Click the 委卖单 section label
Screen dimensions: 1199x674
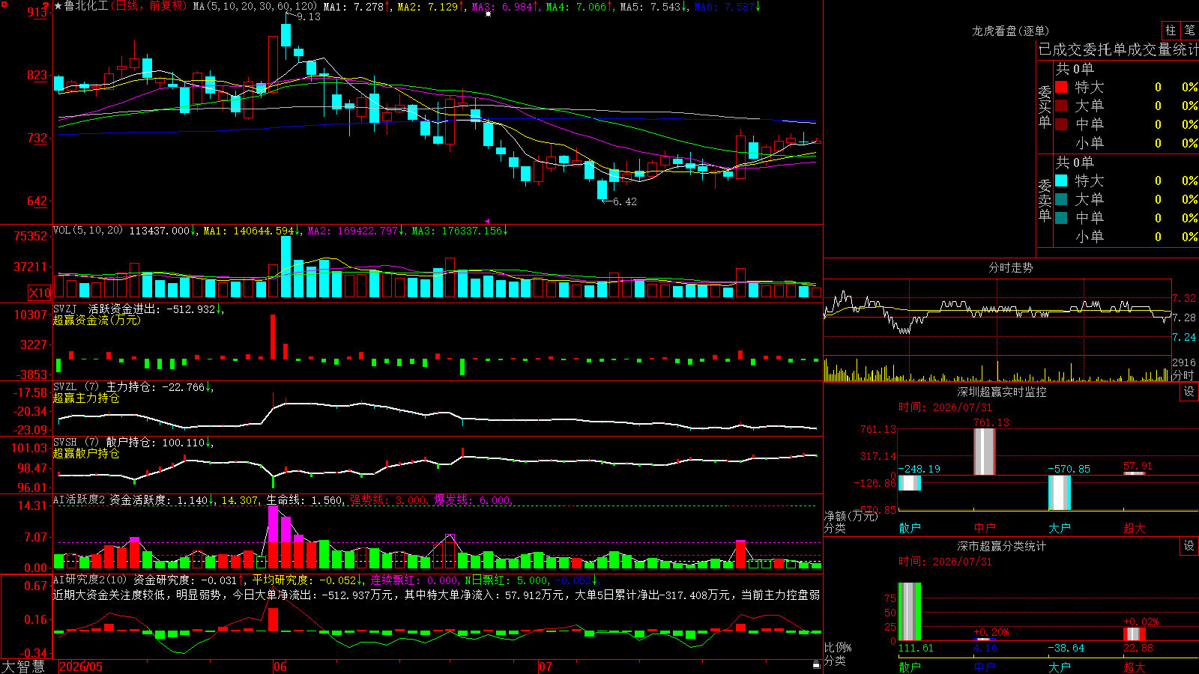click(x=1045, y=200)
